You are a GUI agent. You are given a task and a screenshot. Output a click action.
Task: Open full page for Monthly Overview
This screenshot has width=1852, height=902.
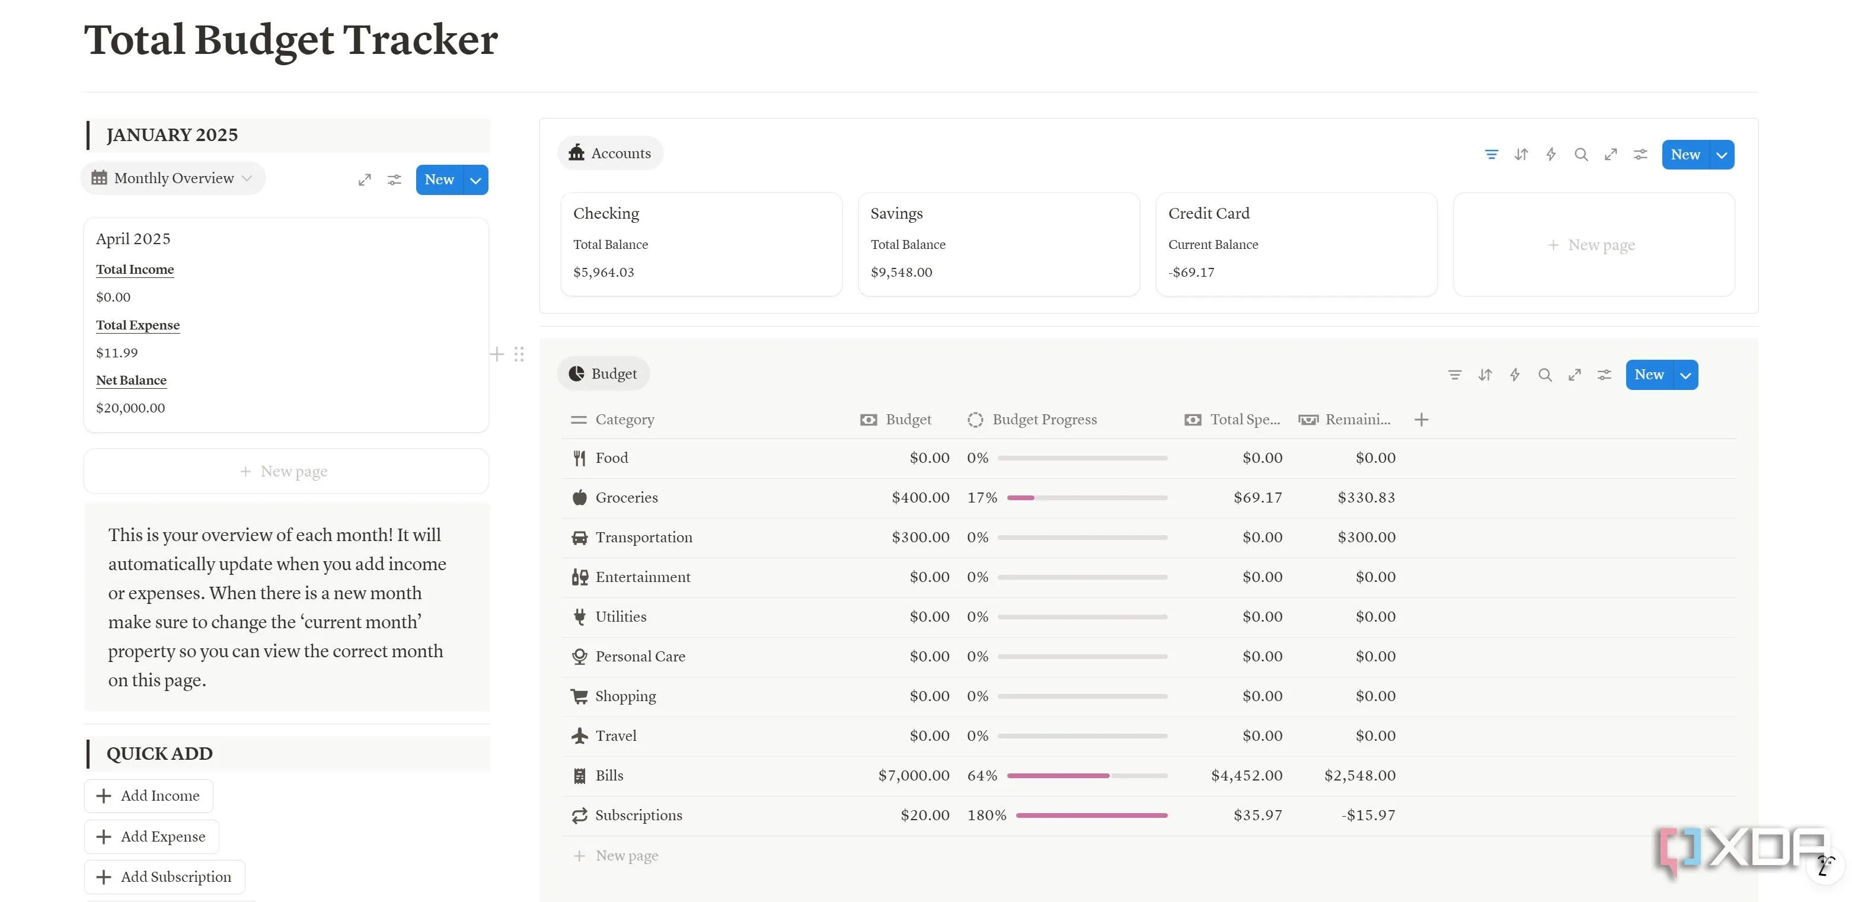365,180
